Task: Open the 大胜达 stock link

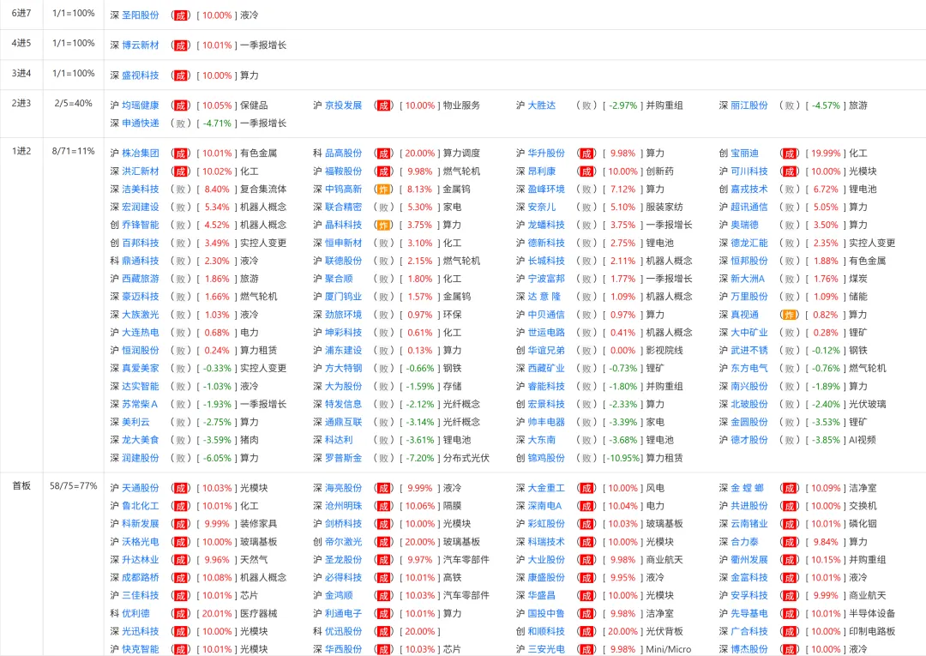Action: click(x=542, y=105)
